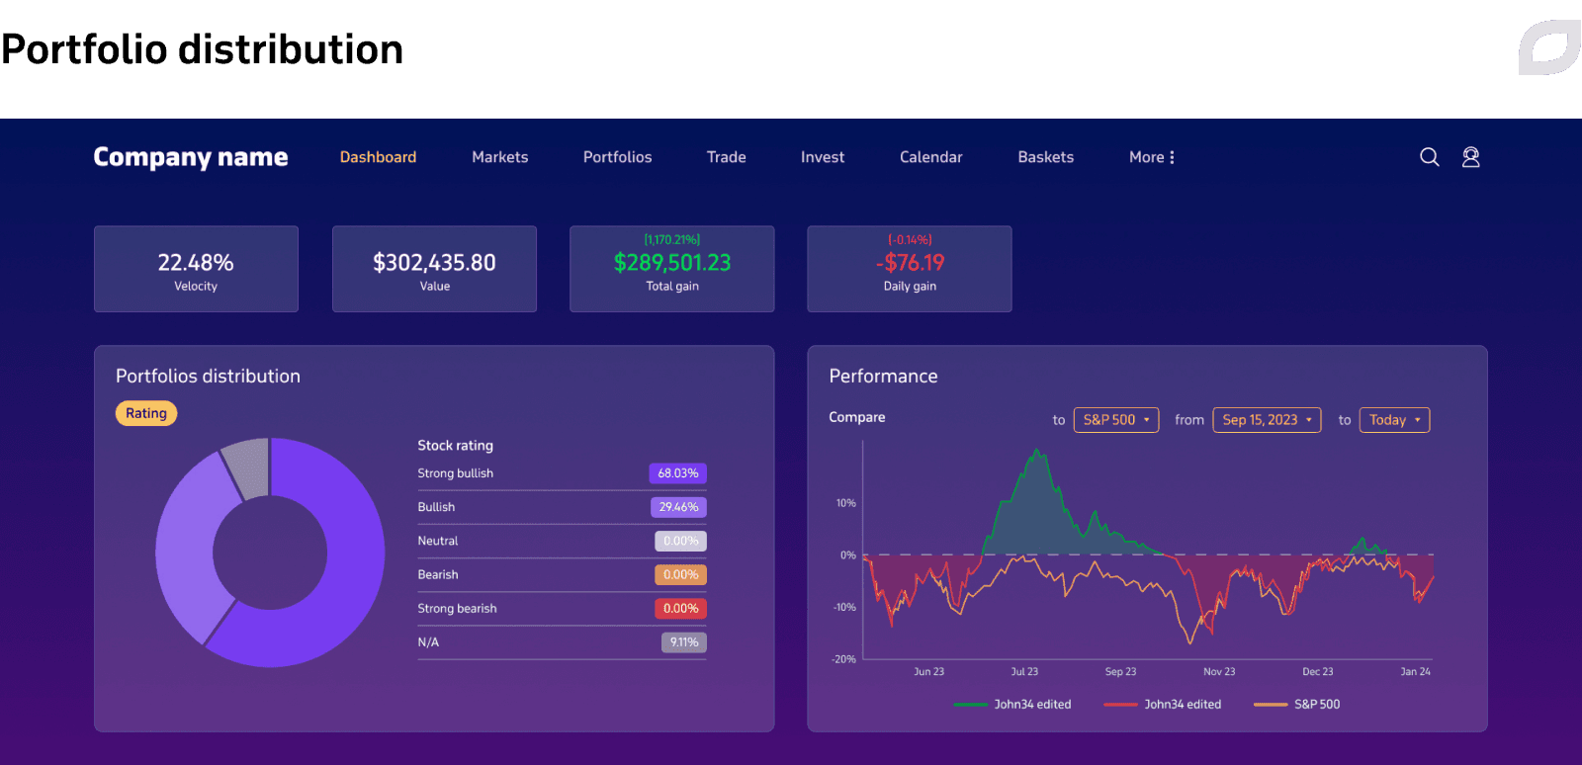
Task: Open the S&P 500 compare dropdown
Action: (1116, 420)
